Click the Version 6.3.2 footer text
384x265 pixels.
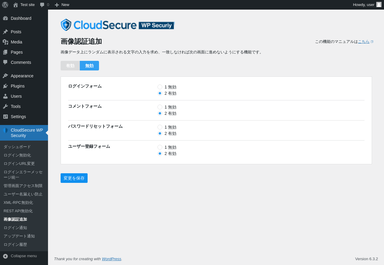[367, 259]
